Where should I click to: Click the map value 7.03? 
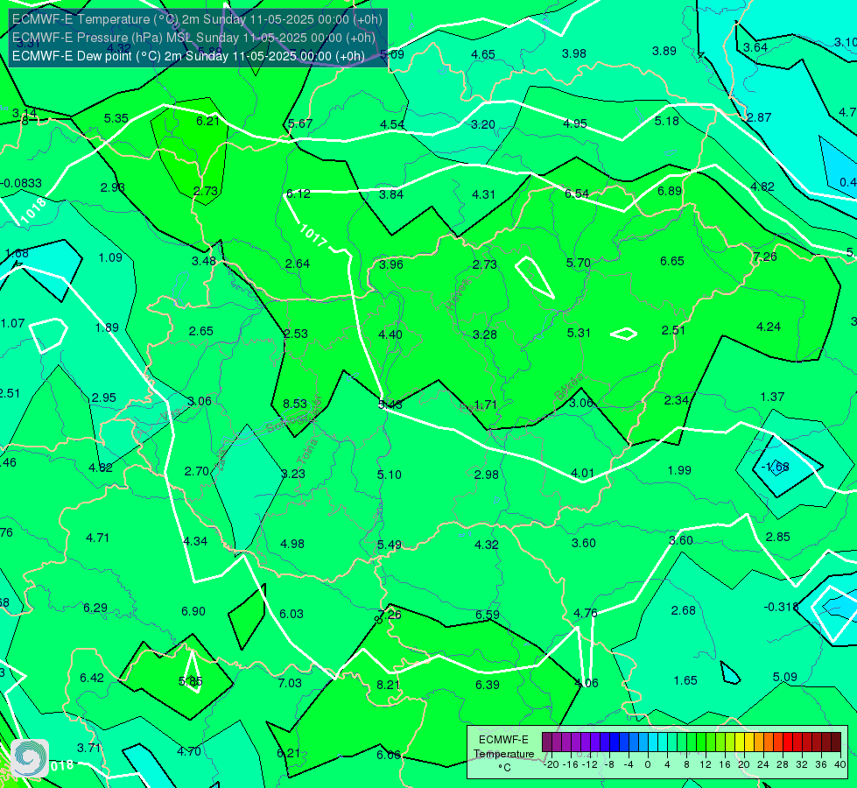[x=290, y=683]
